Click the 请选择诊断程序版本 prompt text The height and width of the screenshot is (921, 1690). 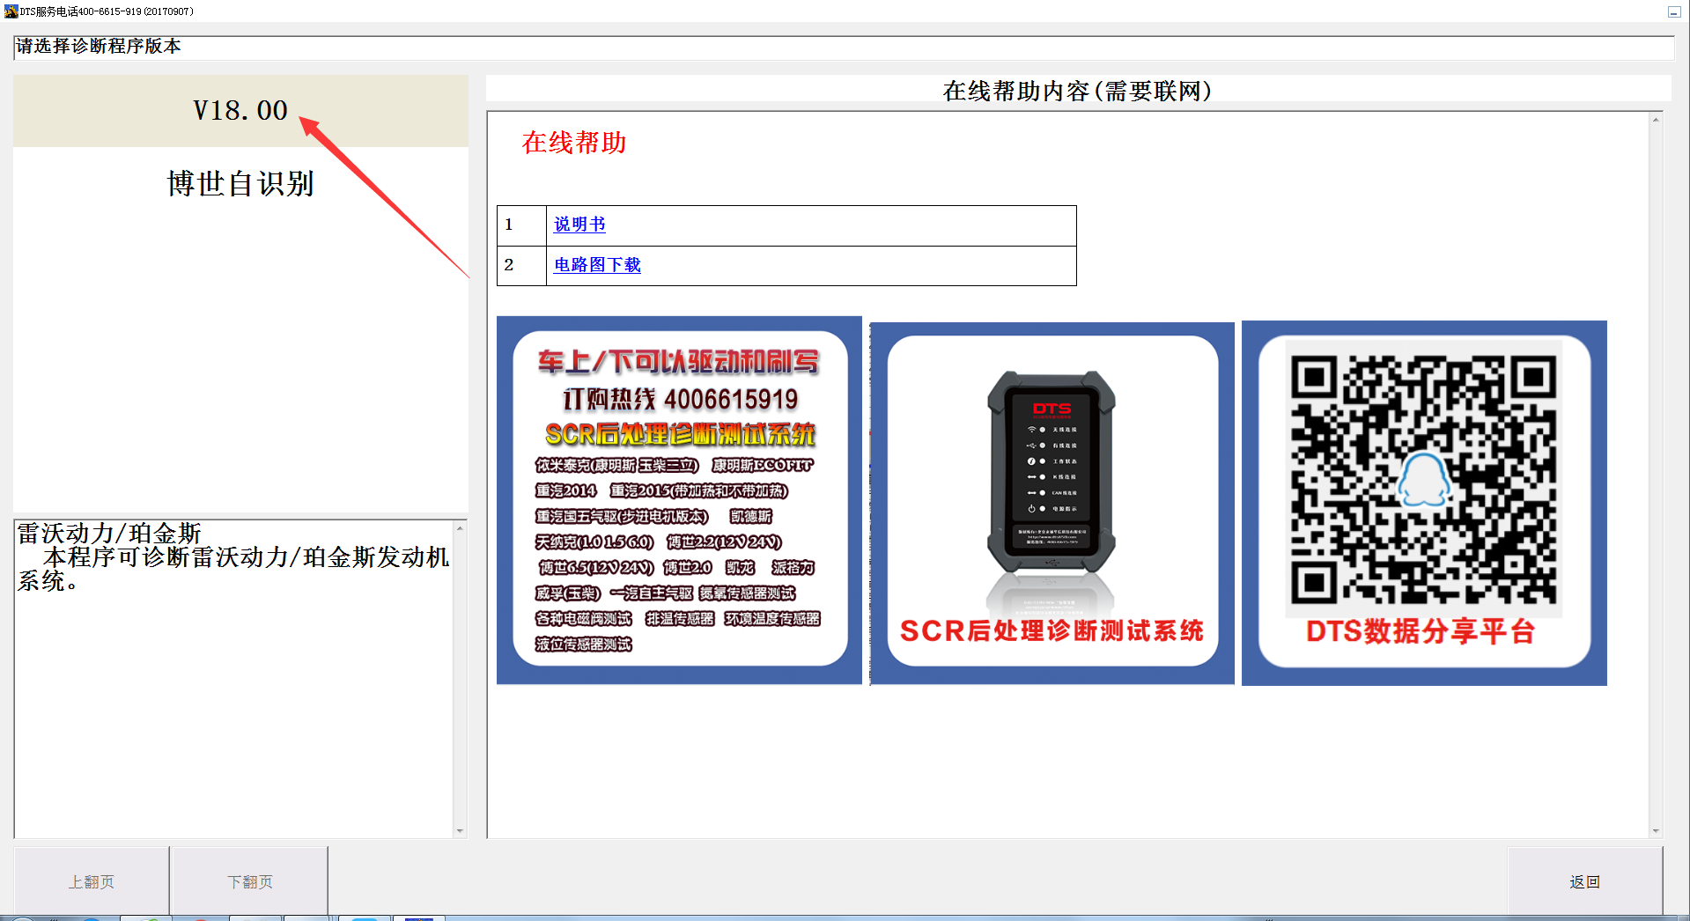(99, 46)
